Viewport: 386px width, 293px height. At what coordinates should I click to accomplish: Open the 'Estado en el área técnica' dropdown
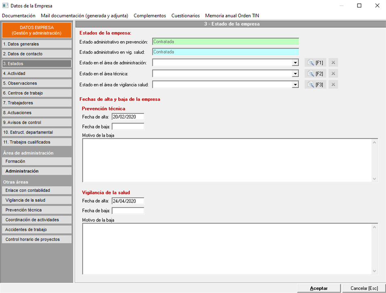pos(295,74)
